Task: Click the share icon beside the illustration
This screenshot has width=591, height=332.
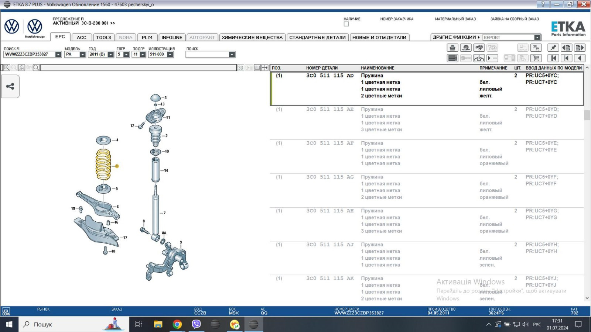Action: 10,86
